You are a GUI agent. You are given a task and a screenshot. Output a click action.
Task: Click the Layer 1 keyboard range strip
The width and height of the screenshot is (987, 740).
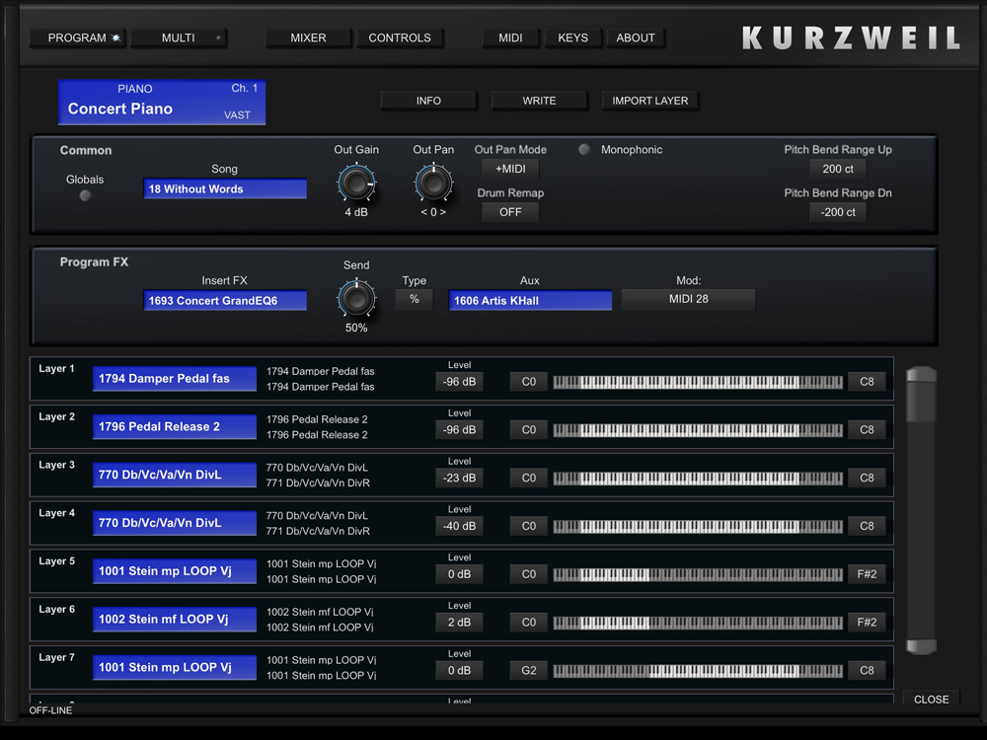[x=698, y=382]
